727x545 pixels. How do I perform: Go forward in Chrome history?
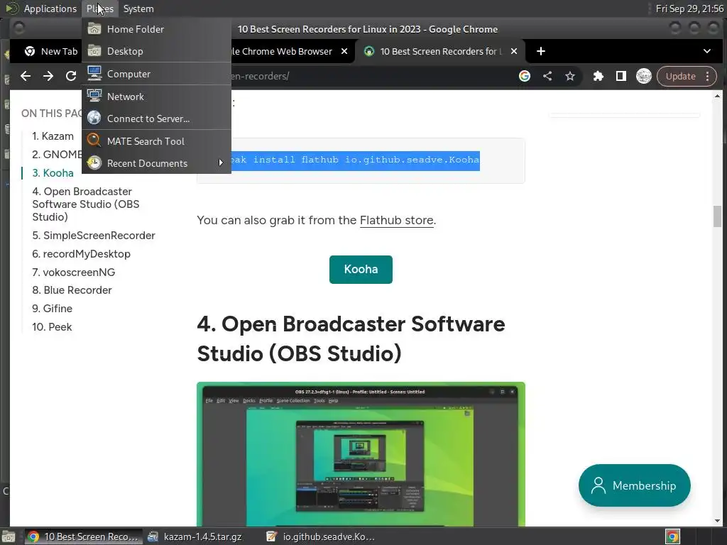tap(48, 76)
